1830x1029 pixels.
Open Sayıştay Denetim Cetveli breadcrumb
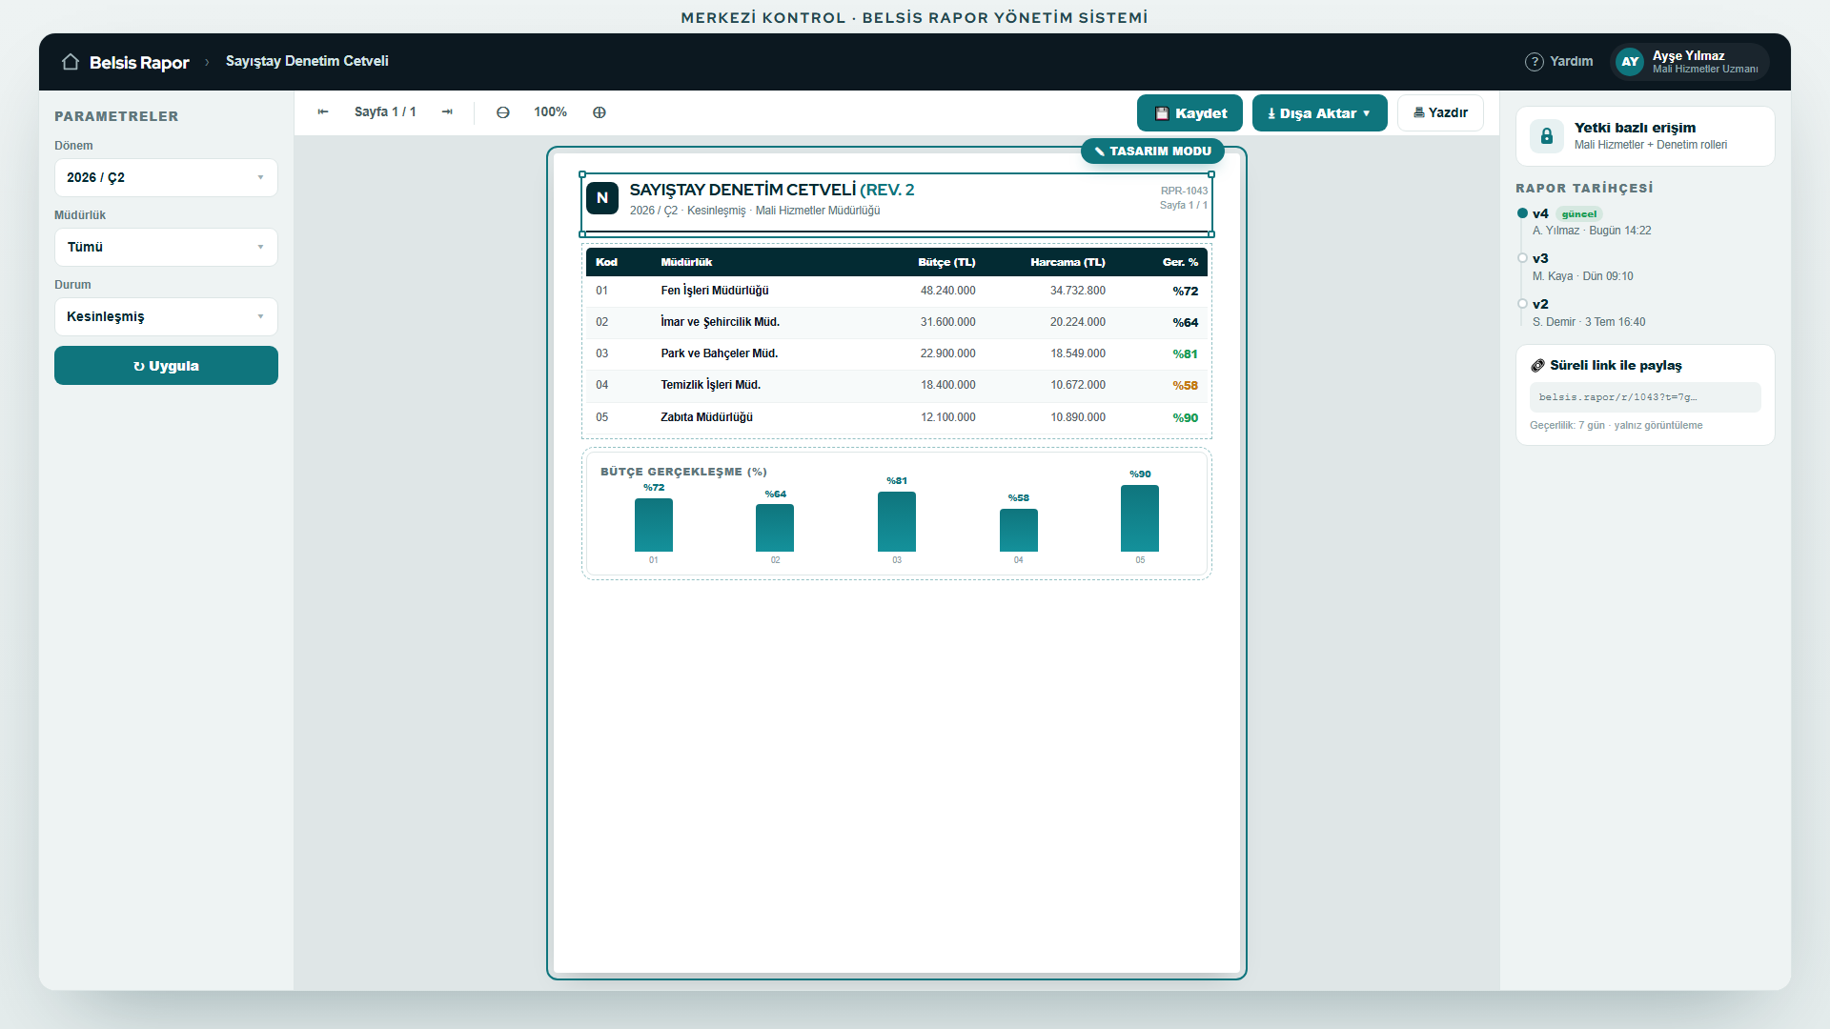(x=307, y=61)
